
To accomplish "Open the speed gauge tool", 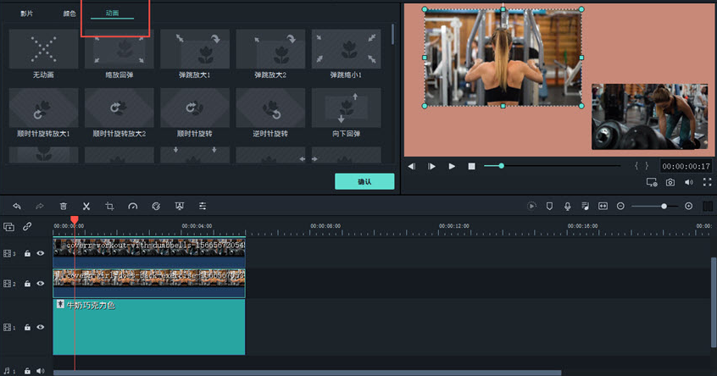I will coord(132,206).
